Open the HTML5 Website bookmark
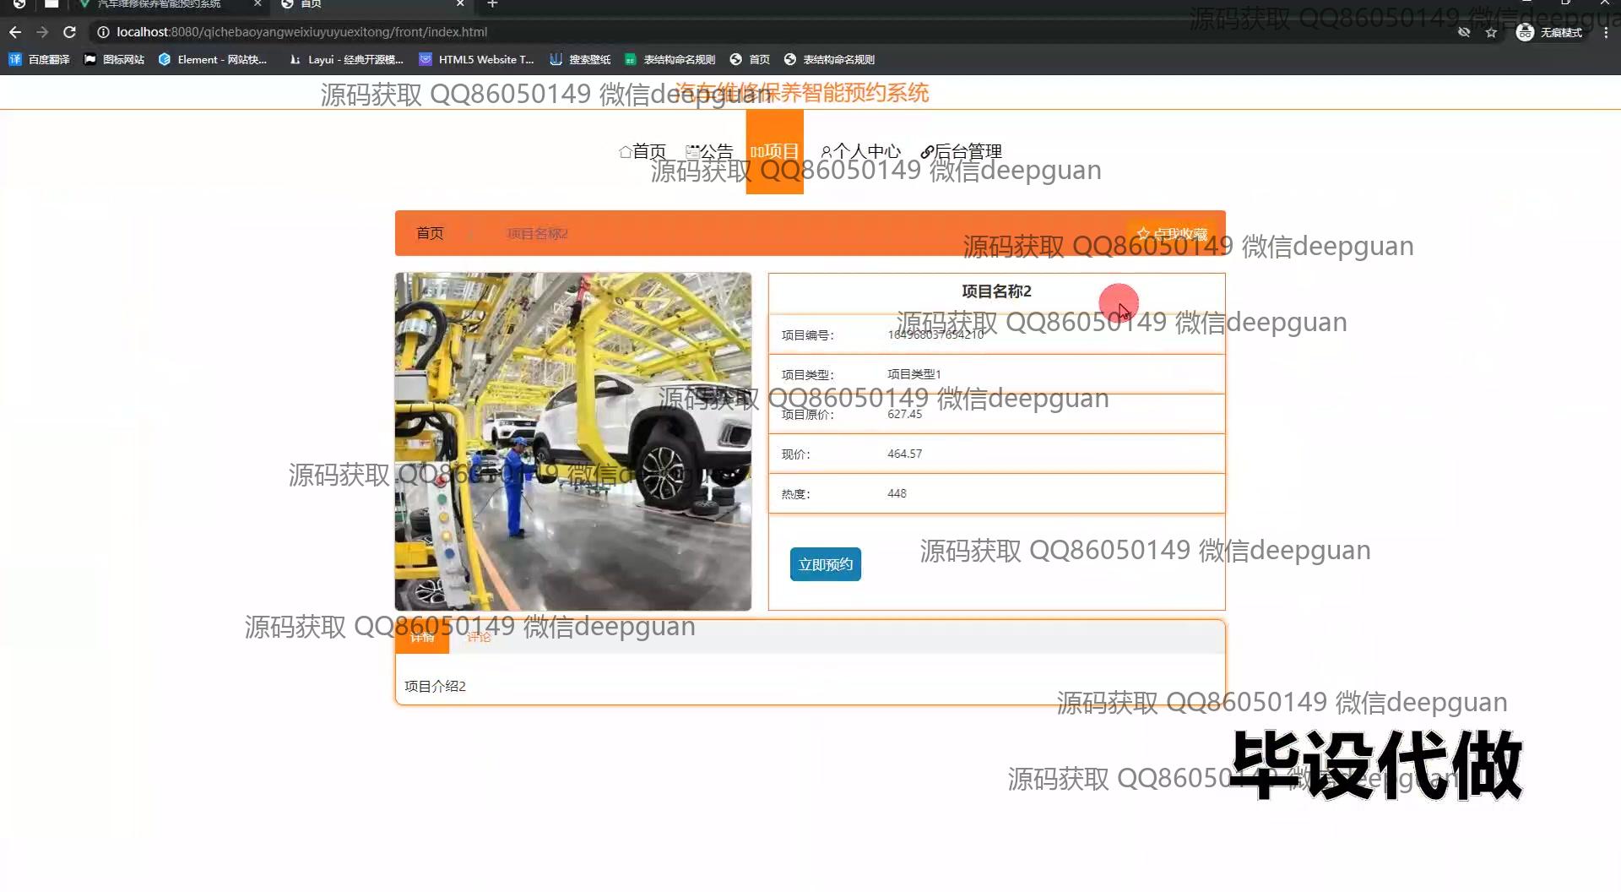The height and width of the screenshot is (892, 1621). point(477,59)
